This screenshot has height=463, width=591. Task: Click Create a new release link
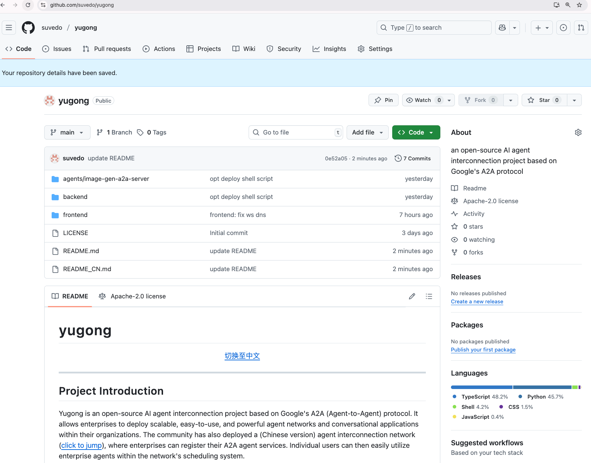click(x=477, y=302)
